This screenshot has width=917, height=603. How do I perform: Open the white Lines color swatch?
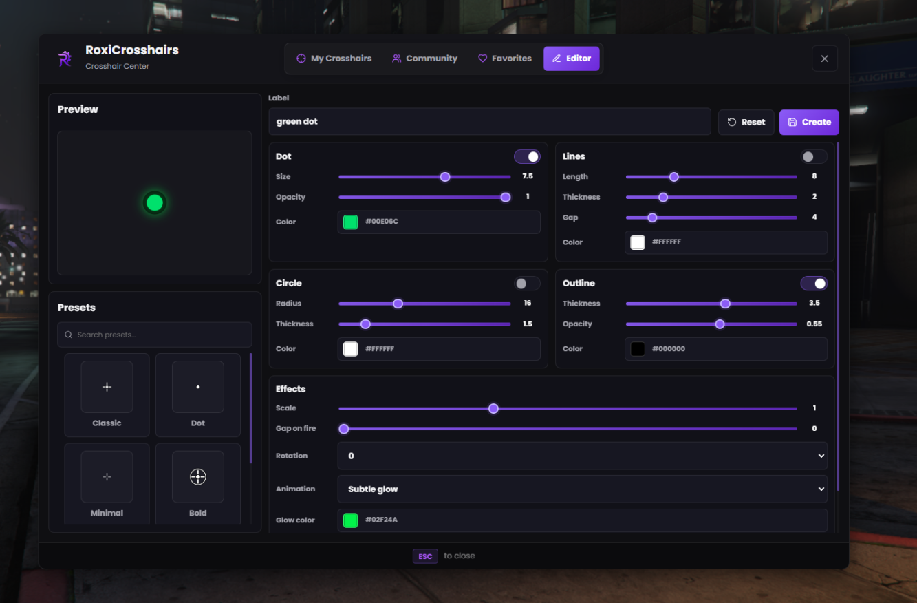(x=638, y=242)
